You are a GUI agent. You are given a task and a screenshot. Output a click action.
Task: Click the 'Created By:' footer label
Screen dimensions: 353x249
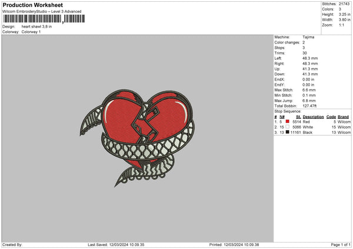pyautogui.click(x=12, y=245)
